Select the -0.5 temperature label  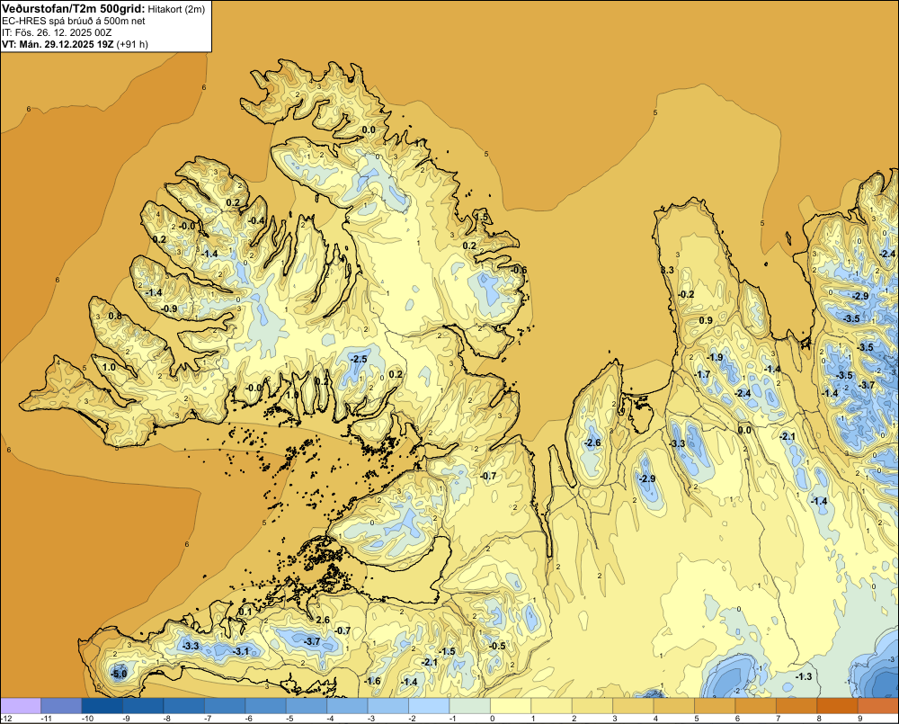pyautogui.click(x=498, y=646)
